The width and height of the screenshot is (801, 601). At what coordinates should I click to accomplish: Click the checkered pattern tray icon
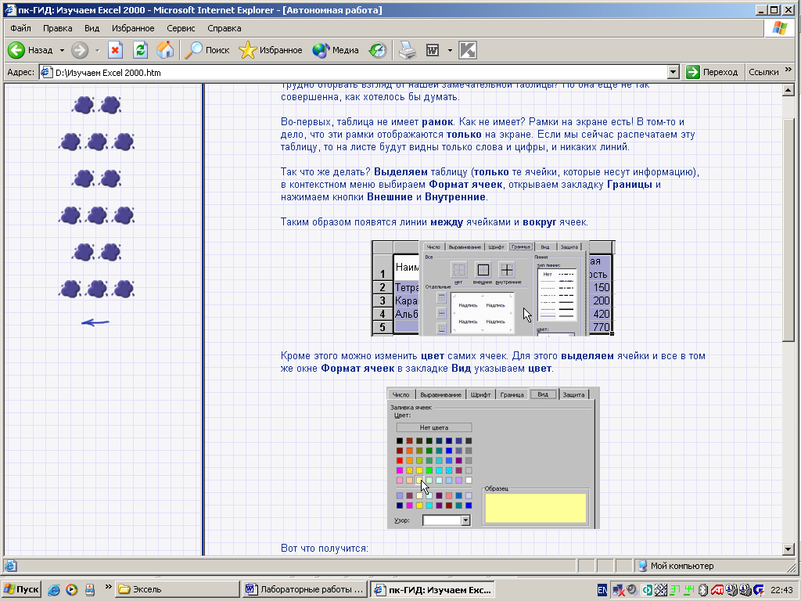(x=661, y=590)
